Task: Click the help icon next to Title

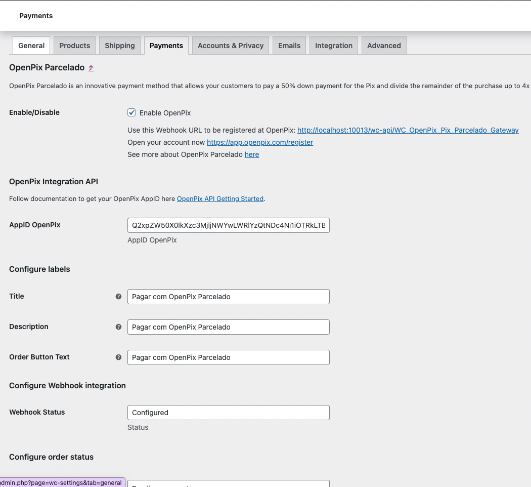Action: [x=118, y=297]
